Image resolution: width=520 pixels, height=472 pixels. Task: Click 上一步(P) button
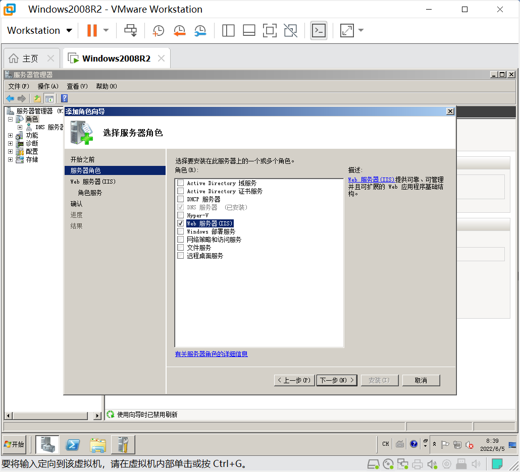(294, 380)
